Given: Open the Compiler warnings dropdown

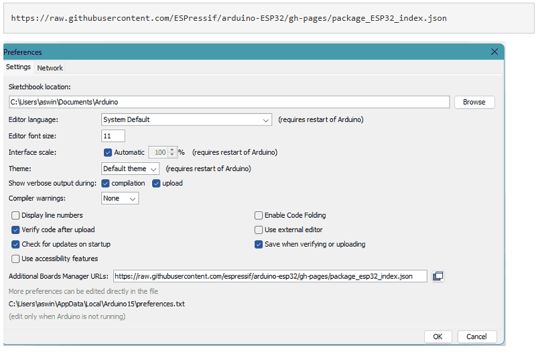Looking at the screenshot, I should pos(120,198).
